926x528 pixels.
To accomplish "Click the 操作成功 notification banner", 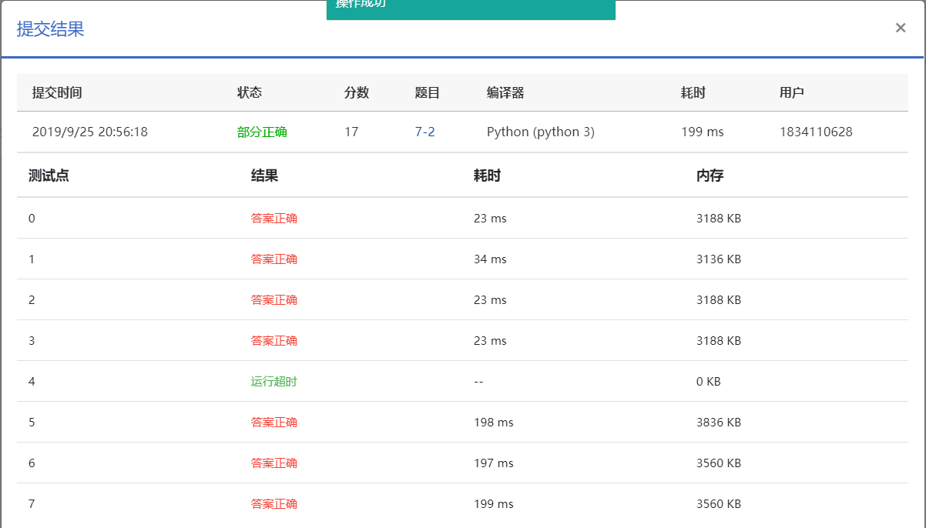I will [471, 9].
